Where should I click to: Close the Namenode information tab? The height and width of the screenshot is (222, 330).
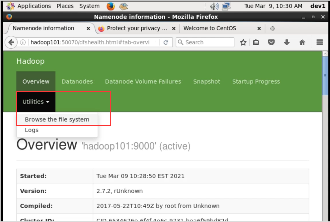click(x=88, y=28)
